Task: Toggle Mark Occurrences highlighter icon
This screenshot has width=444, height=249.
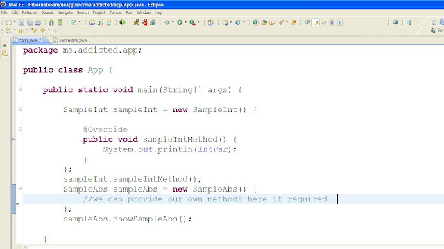Action: (x=316, y=23)
